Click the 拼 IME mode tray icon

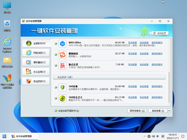163,136
